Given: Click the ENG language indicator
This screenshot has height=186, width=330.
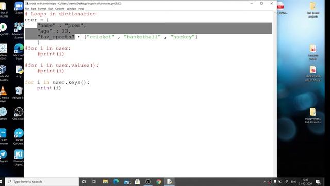Looking at the screenshot, I should [x=293, y=182].
